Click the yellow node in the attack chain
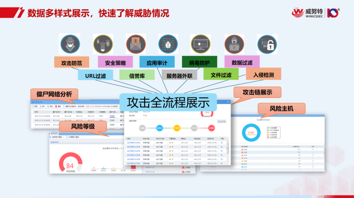This screenshot has width=354, height=198. (x=177, y=128)
